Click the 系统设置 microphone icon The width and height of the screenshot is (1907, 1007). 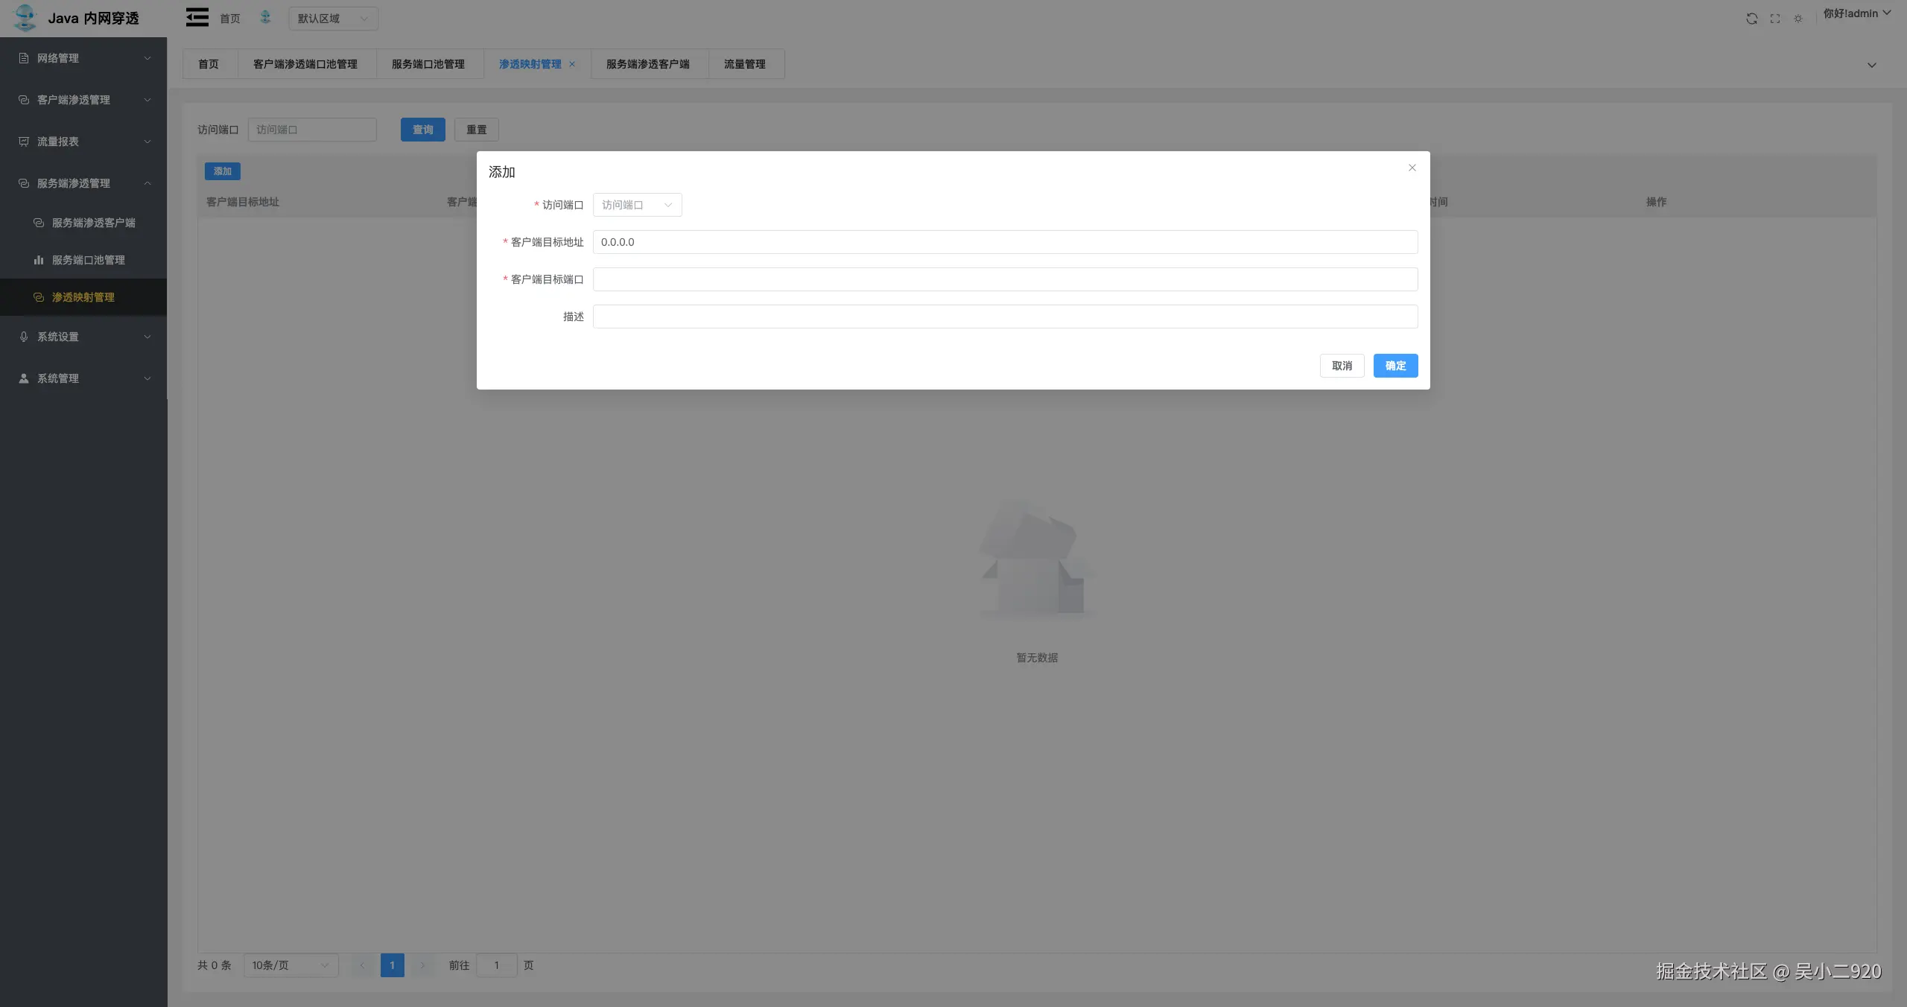click(x=24, y=337)
